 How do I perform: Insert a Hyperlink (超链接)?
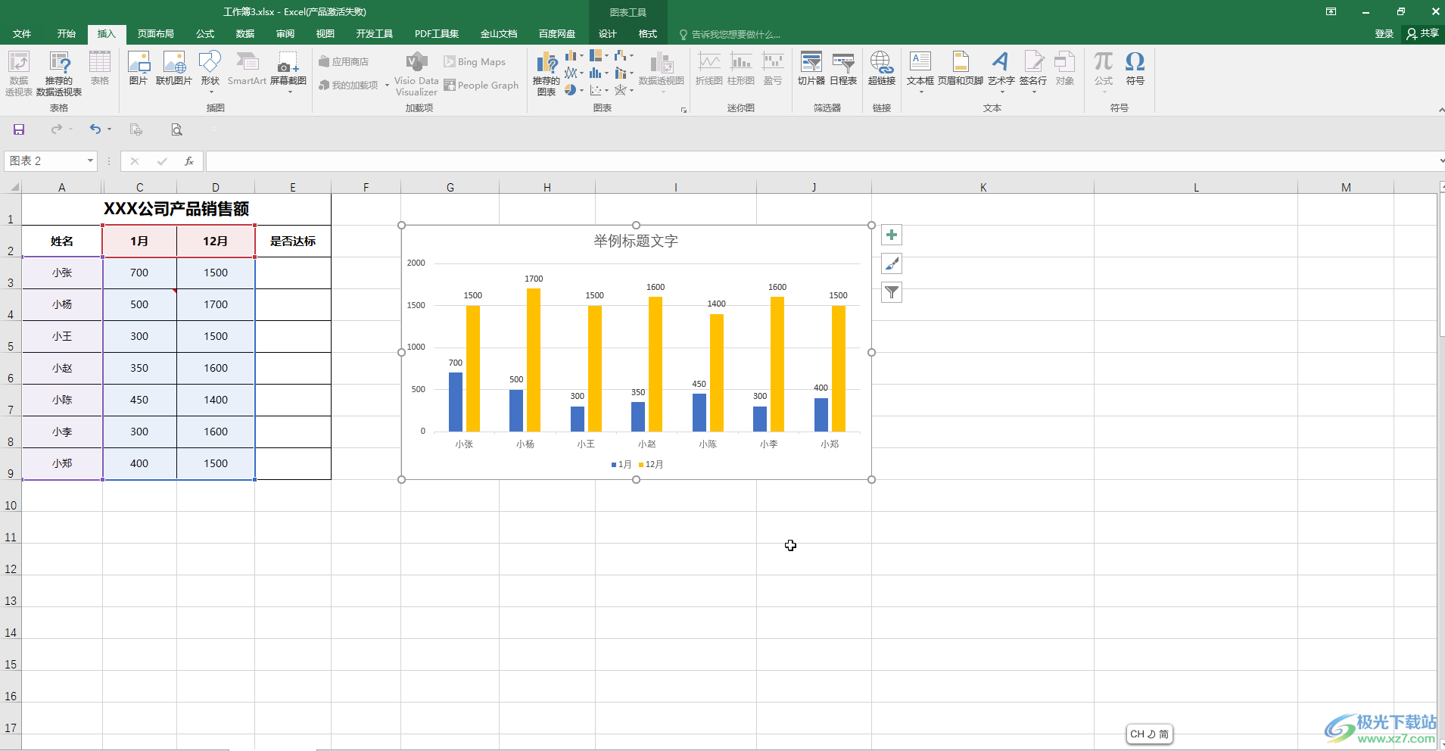point(881,68)
